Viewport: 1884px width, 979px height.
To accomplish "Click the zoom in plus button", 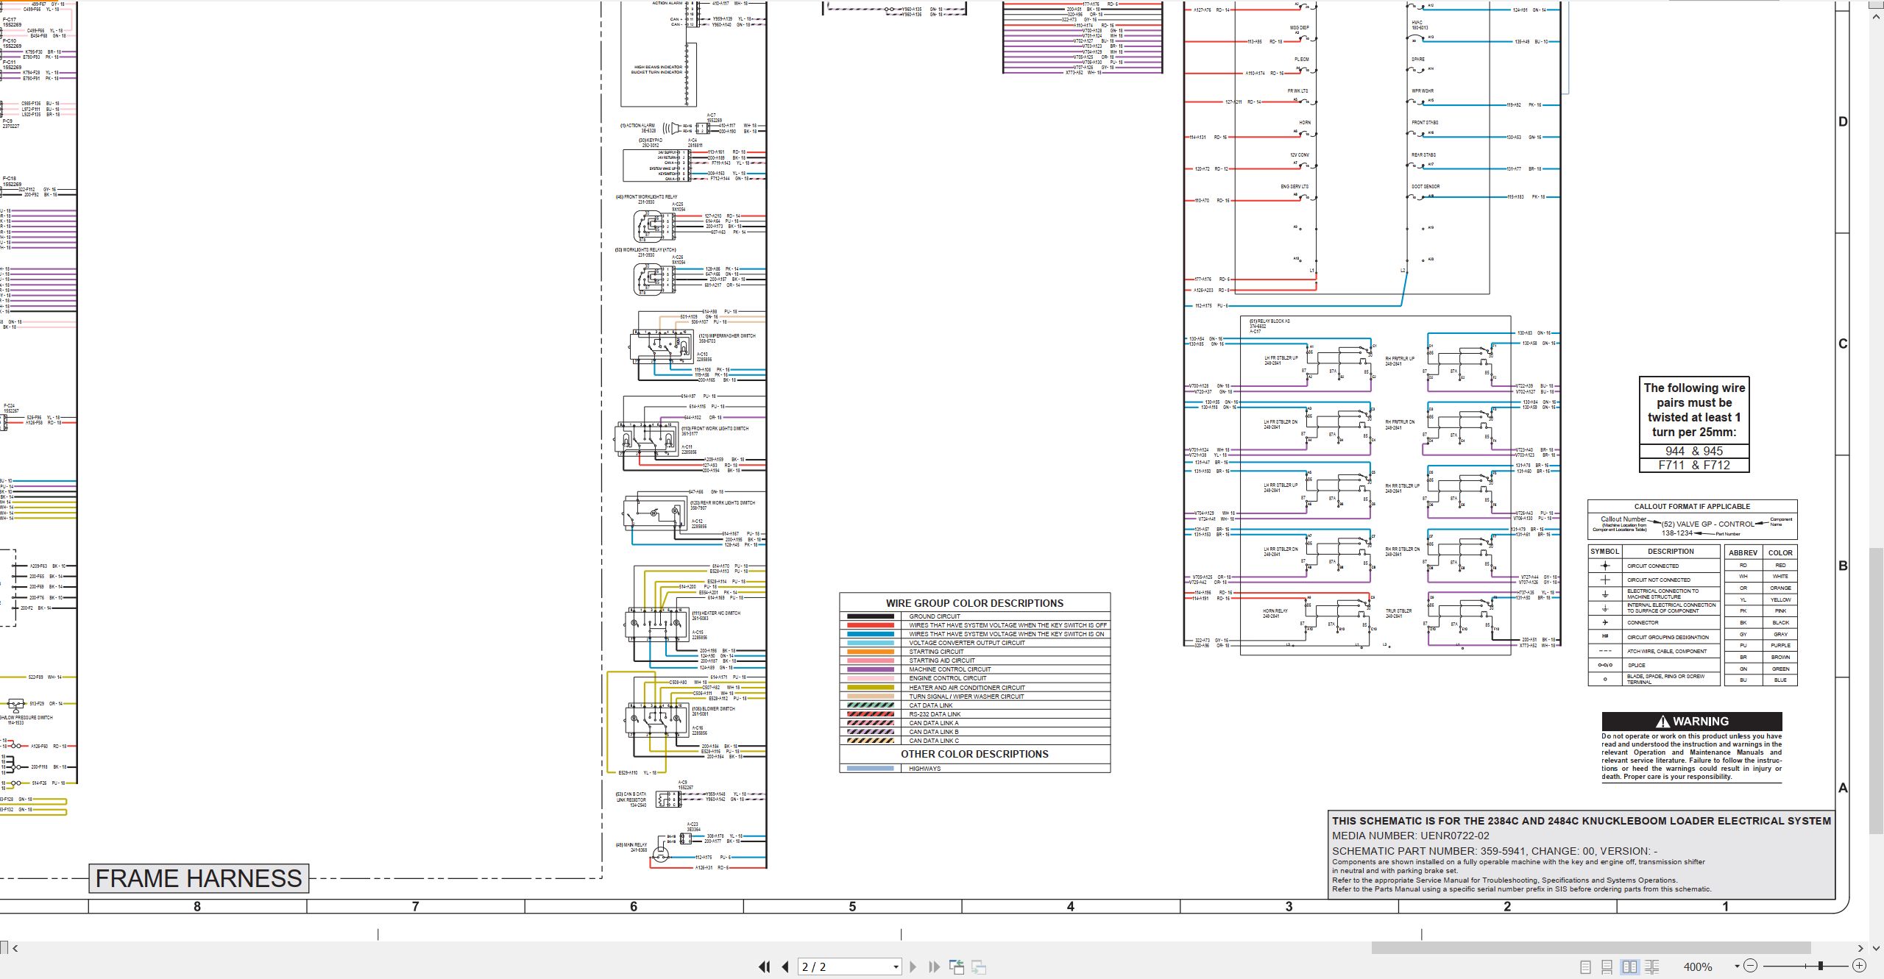I will pos(1860,966).
